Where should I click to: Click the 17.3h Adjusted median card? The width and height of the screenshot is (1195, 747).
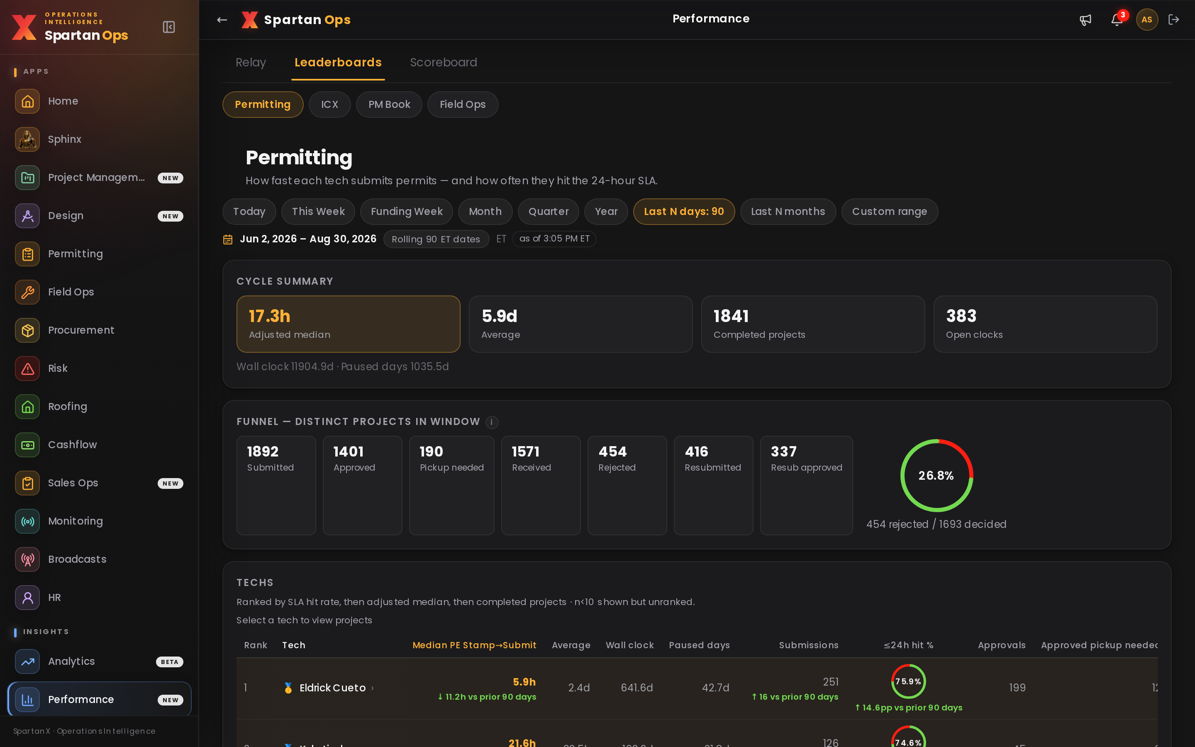348,324
